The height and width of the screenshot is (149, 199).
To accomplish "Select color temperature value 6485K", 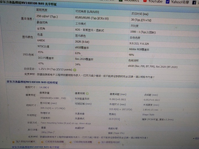I will (x=41, y=40).
